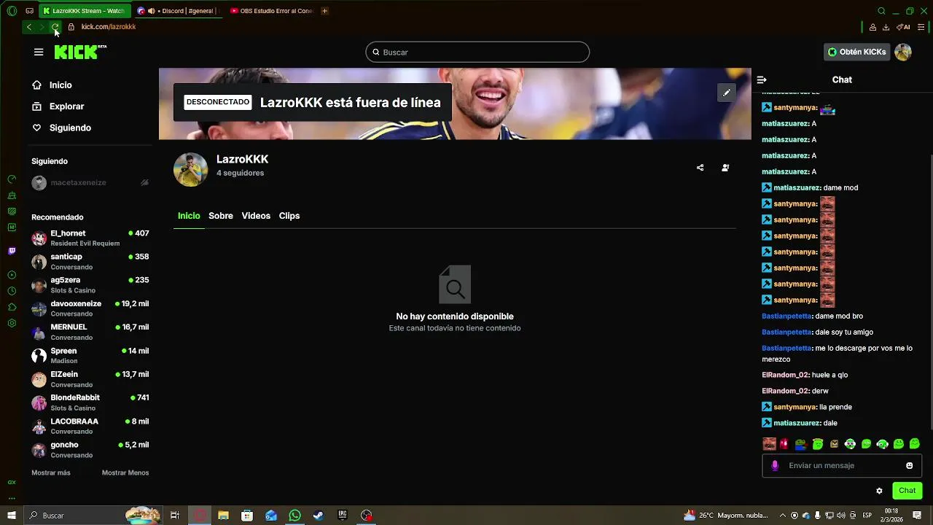Collapse recommendations with Mostrar Menos
Image resolution: width=933 pixels, height=525 pixels.
125,472
